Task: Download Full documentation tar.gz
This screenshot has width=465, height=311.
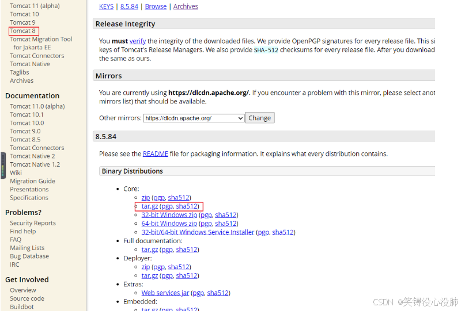Action: pos(149,249)
